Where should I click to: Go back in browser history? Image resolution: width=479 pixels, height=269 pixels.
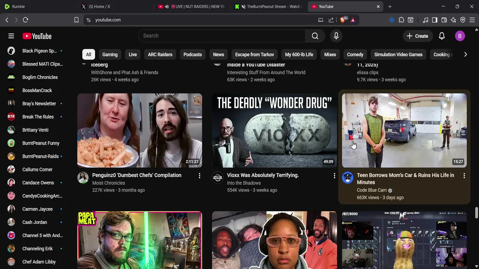point(7,20)
